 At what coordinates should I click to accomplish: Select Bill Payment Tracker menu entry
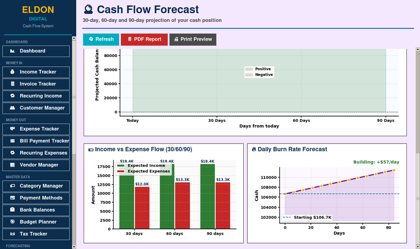(x=36, y=141)
